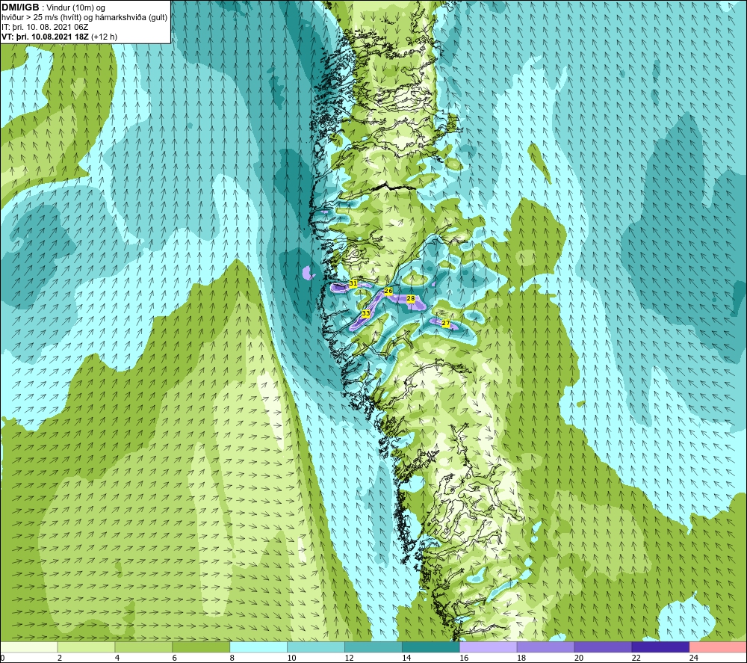
Task: Click the color bar tick label 22
Action: coord(636,658)
